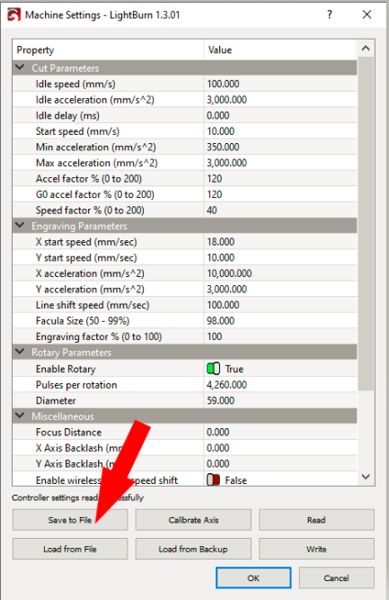This screenshot has height=600, width=389.
Task: Click 'Pulses per rotation' property label
Action: click(x=76, y=385)
